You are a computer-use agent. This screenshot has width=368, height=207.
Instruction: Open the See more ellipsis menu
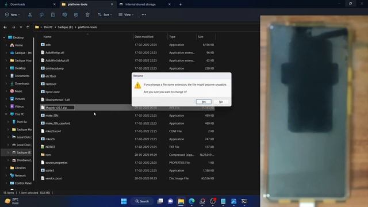(144, 14)
